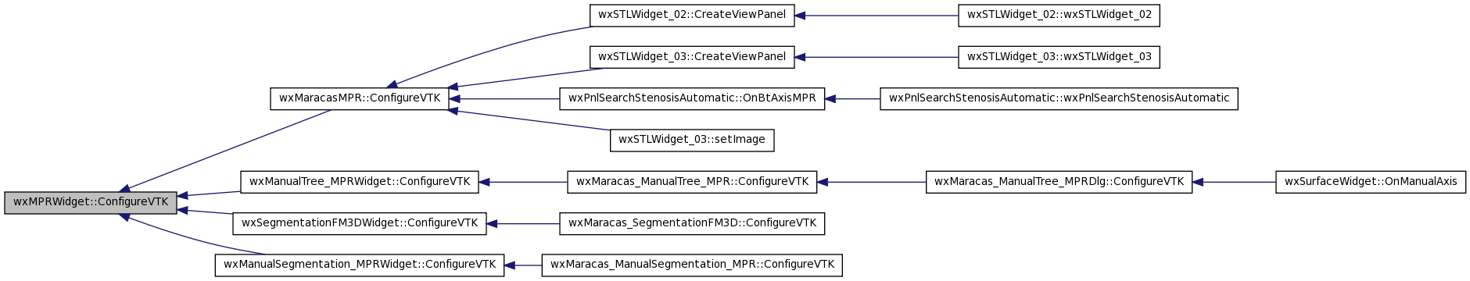This screenshot has height=281, width=1470.
Task: Select wxMaracas_SegmentationFM3D::ConfigureVTK node
Action: pos(692,223)
